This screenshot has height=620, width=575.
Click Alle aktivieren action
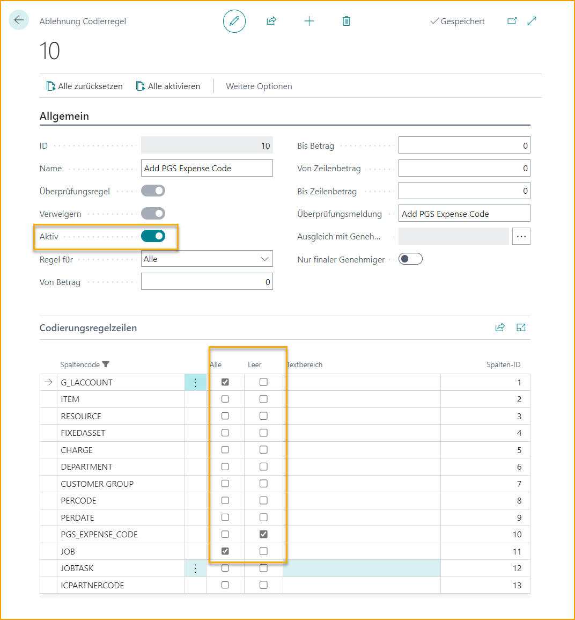(168, 86)
